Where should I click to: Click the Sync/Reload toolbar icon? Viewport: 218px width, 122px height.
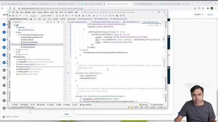pyautogui.click(x=16, y=16)
